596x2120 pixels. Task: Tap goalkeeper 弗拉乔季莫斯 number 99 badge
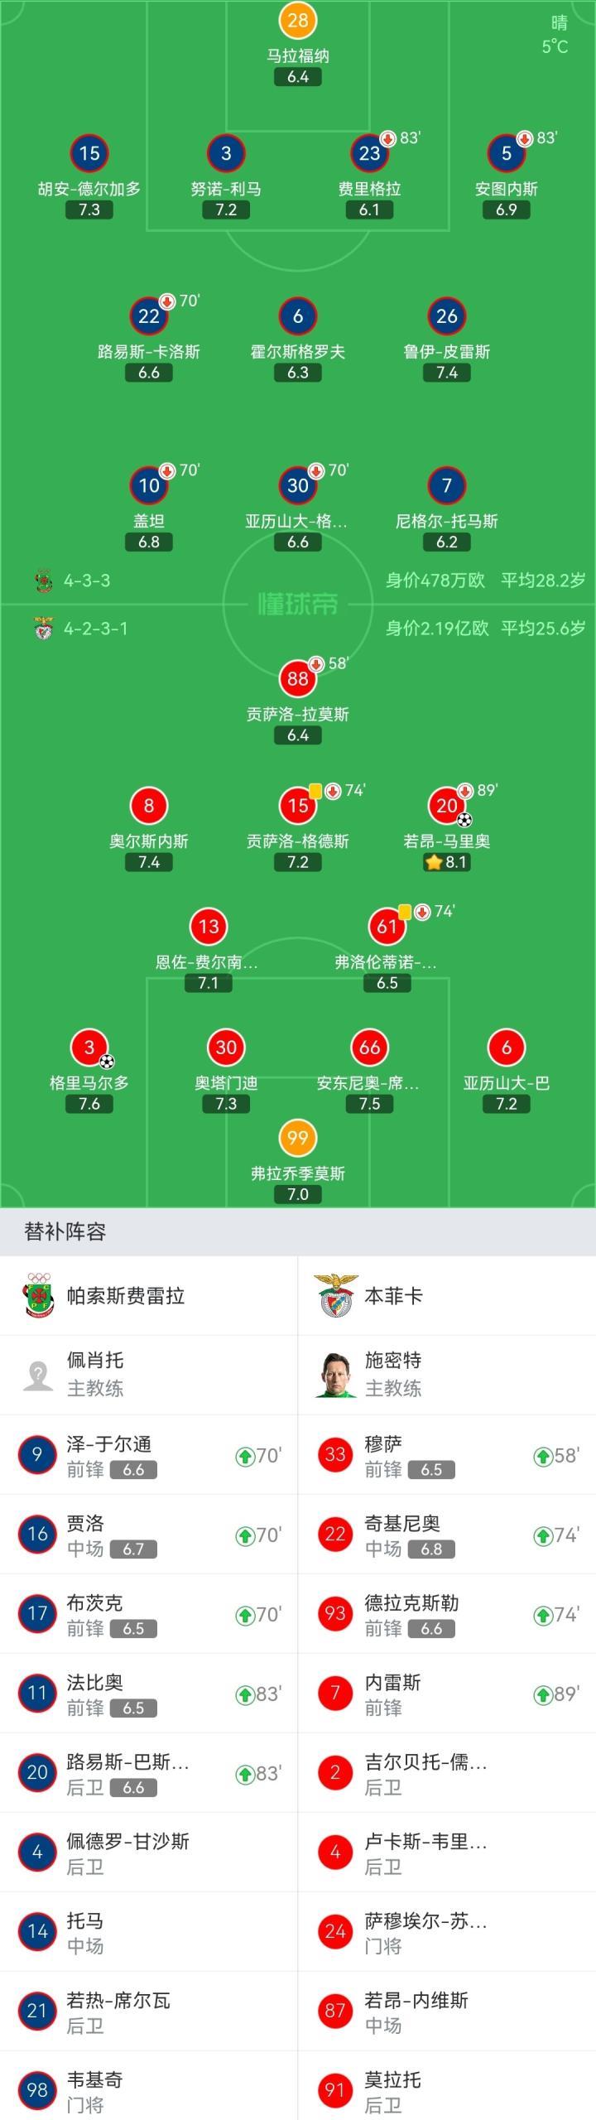[x=297, y=1138]
